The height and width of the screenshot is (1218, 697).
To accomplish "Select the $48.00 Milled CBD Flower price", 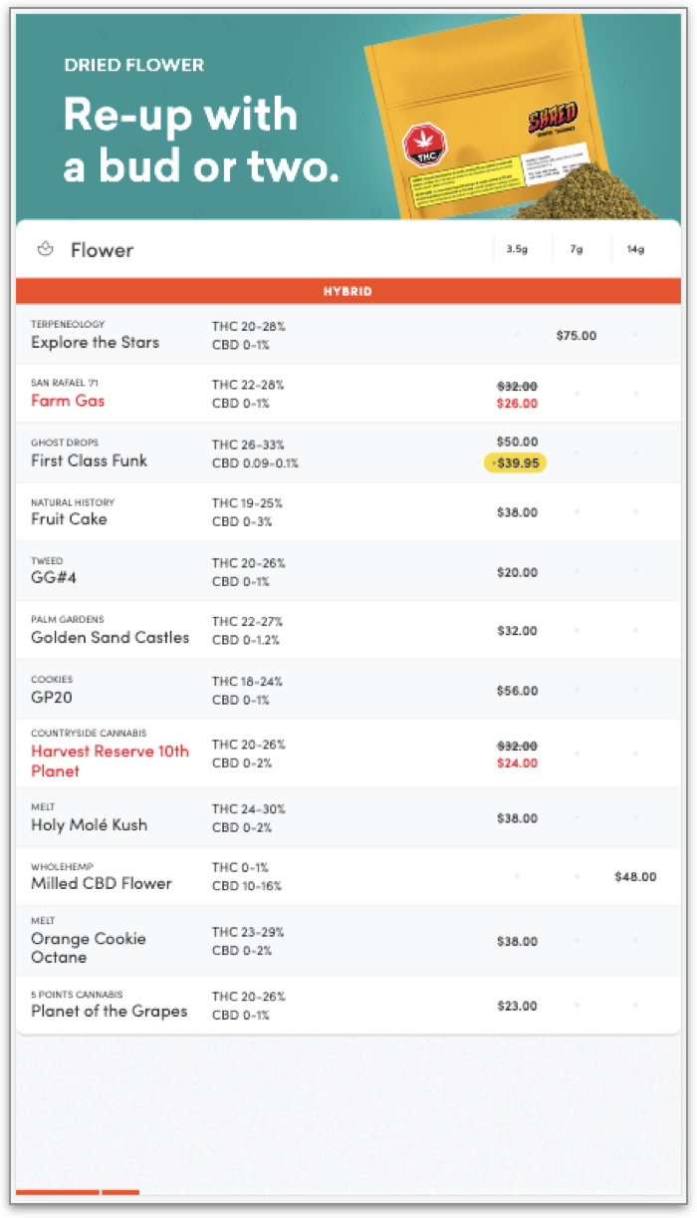I will pos(635,877).
